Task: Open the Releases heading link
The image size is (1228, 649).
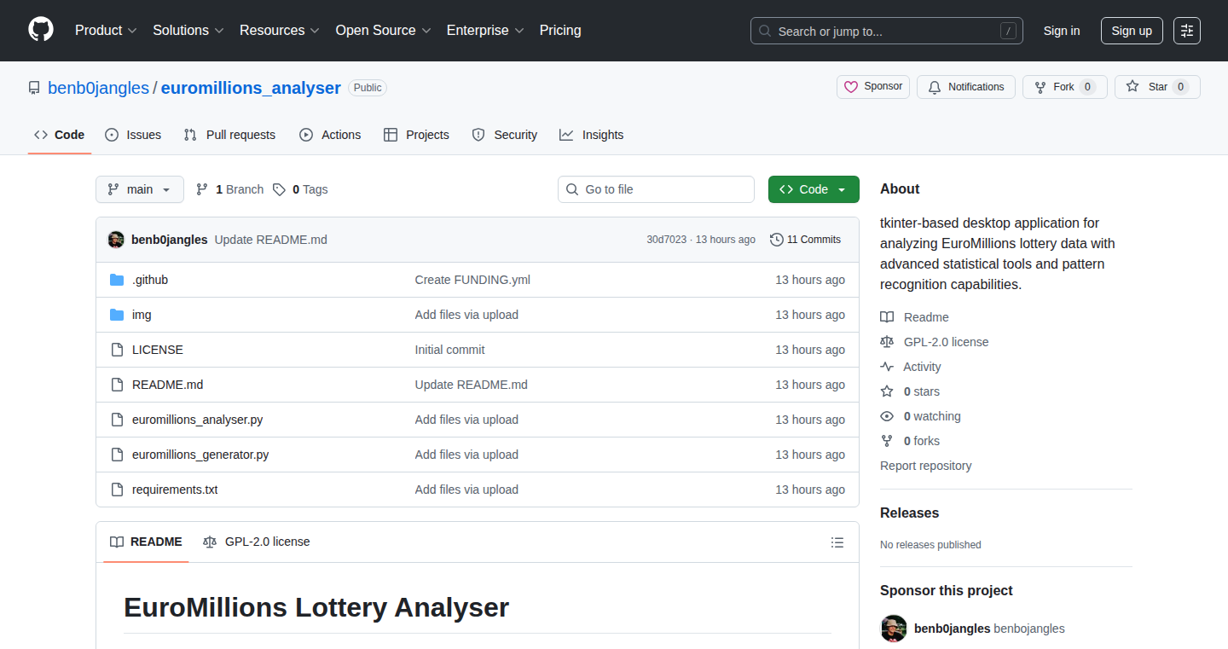Action: [909, 513]
